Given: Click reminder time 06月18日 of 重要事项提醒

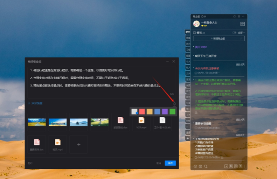Looking at the screenshot, I should (207, 128).
